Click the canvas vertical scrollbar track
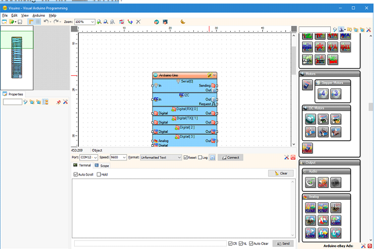The height and width of the screenshot is (249, 374). point(293,107)
